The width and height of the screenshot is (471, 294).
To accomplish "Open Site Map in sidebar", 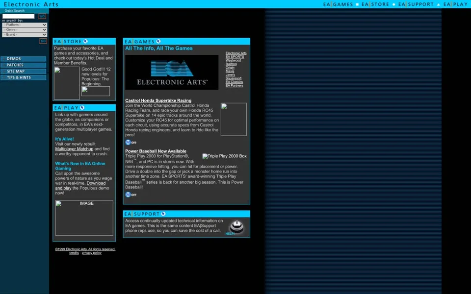I will (x=24, y=72).
